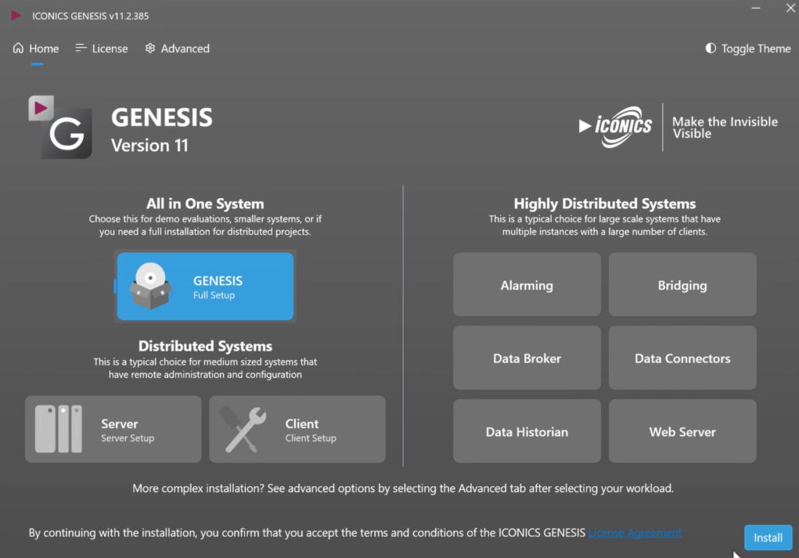Select GENESIS Full Setup tile
This screenshot has height=558, width=799.
(x=205, y=286)
